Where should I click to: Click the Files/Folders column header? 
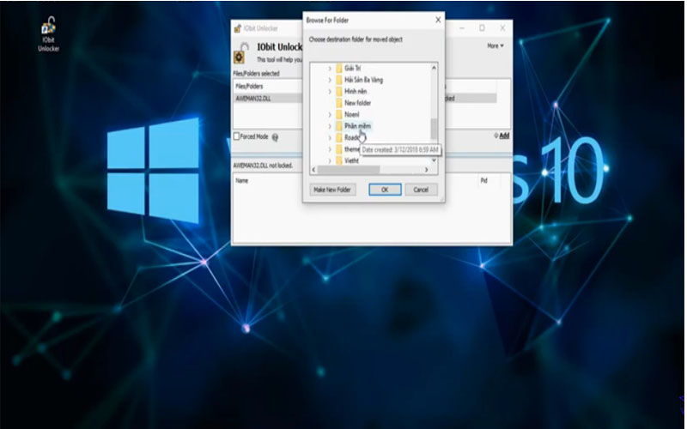pyautogui.click(x=249, y=87)
